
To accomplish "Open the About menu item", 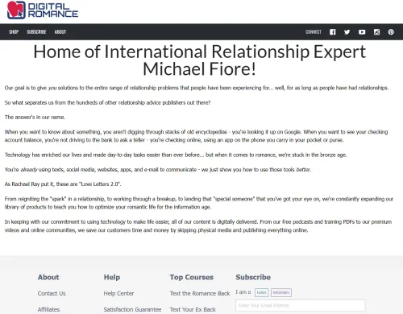I will (x=60, y=32).
